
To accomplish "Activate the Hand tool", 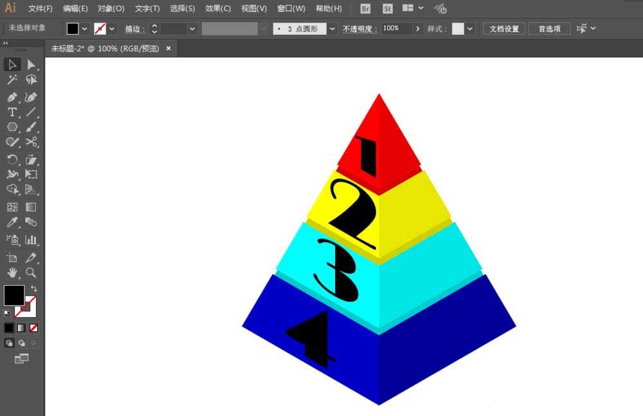I will [12, 273].
